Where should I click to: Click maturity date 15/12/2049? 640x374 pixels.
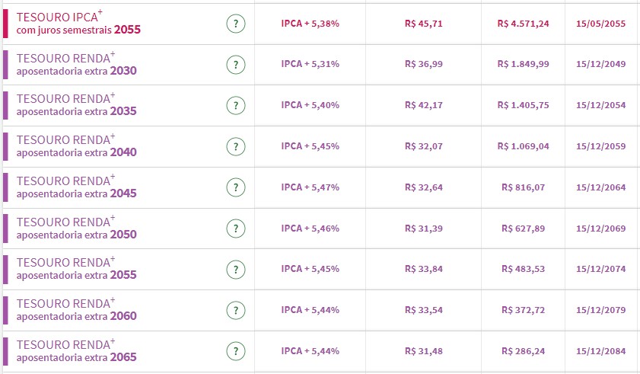[x=601, y=64]
